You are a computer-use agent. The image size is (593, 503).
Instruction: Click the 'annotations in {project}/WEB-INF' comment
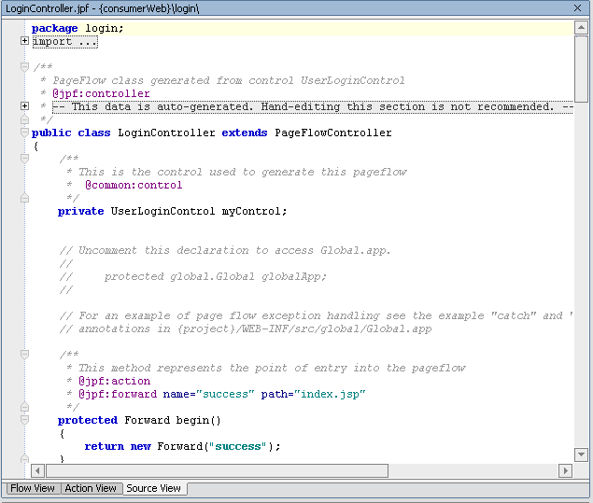(x=246, y=328)
